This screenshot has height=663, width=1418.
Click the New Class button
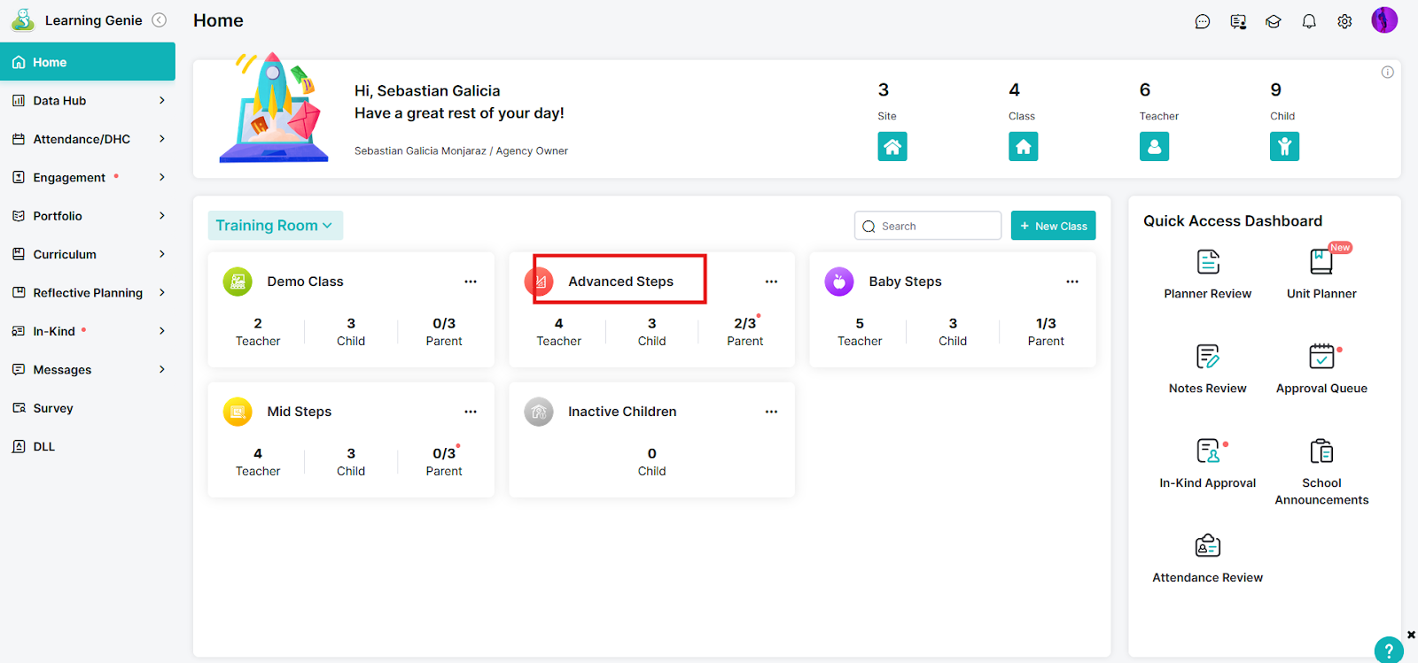pos(1053,226)
